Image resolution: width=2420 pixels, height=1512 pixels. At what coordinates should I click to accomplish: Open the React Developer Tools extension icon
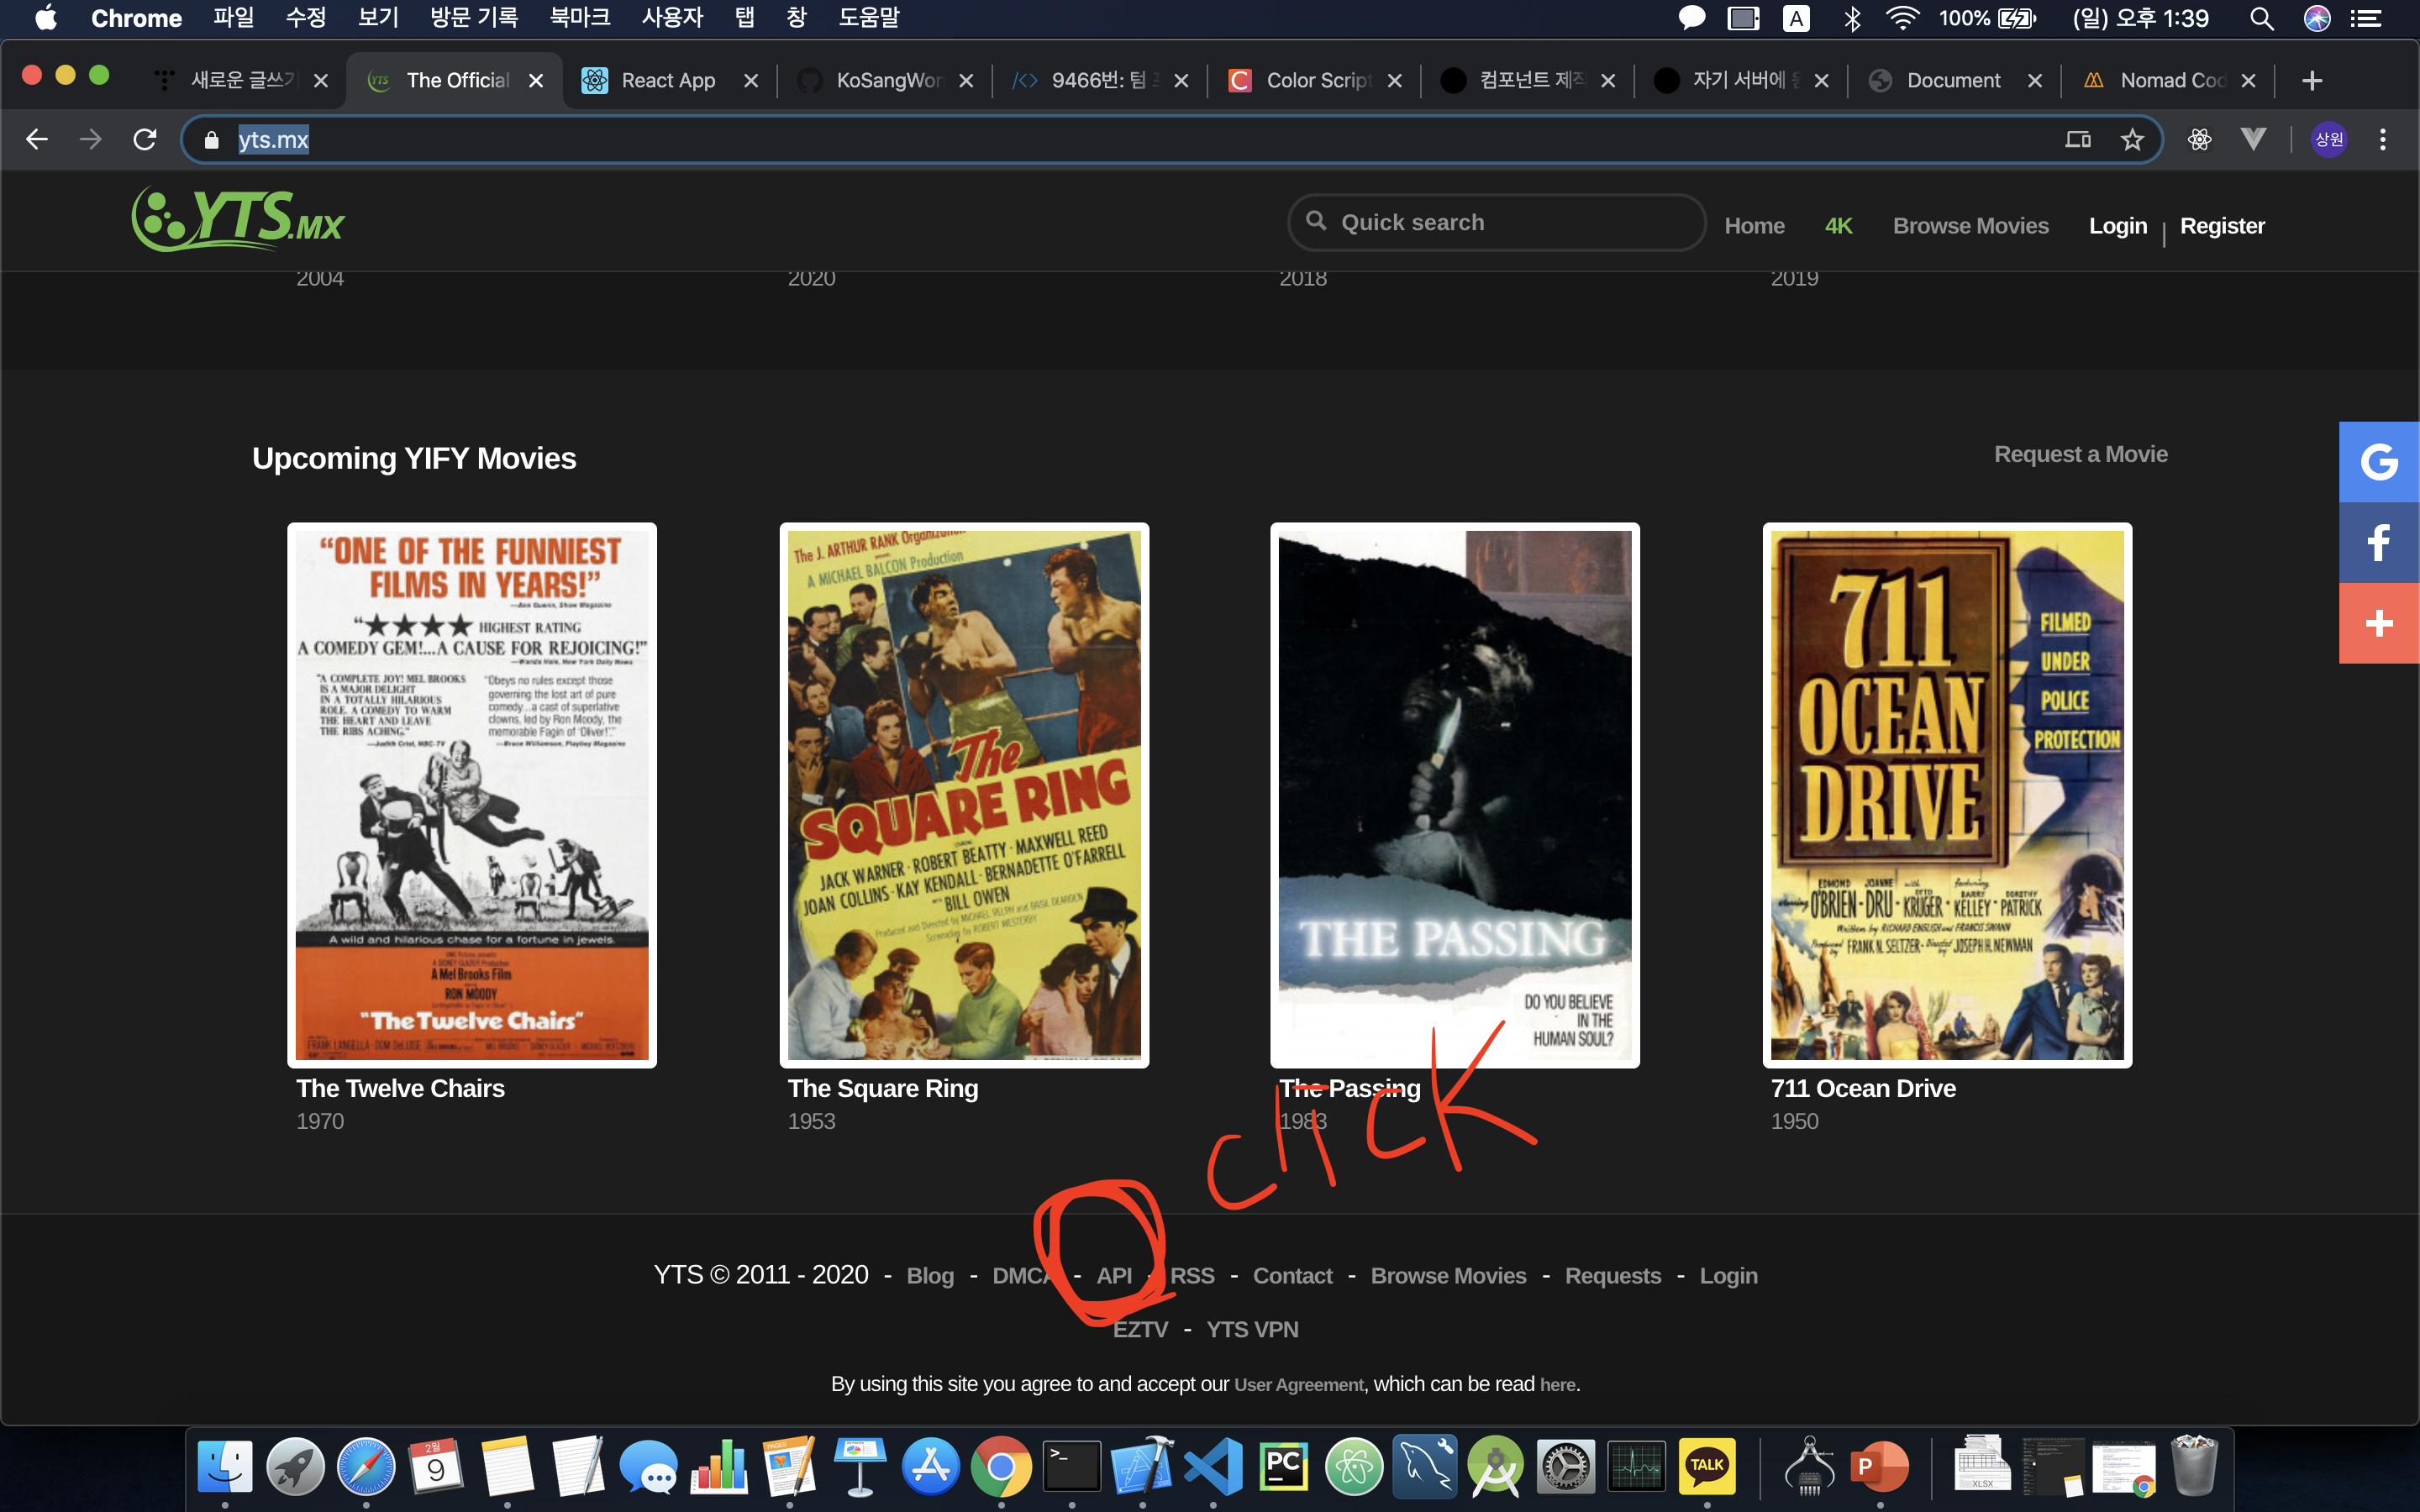2199,139
